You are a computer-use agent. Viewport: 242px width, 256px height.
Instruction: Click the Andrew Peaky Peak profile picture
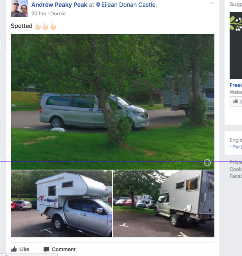(20, 9)
